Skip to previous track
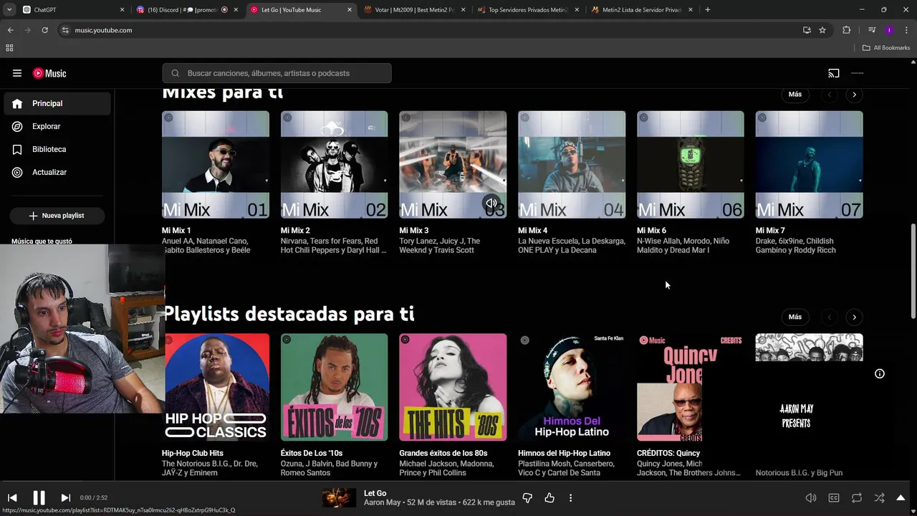This screenshot has height=516, width=917. tap(12, 497)
